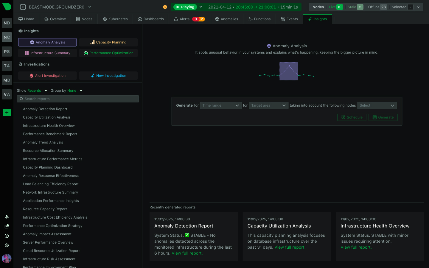Click the orange warning icon next to Playing
The image size is (429, 268).
point(165,7)
